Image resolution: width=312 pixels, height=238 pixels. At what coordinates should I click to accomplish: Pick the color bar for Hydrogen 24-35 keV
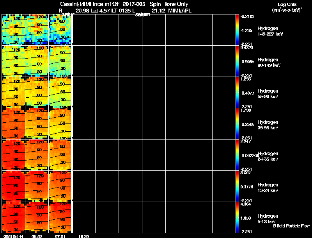click(237, 155)
